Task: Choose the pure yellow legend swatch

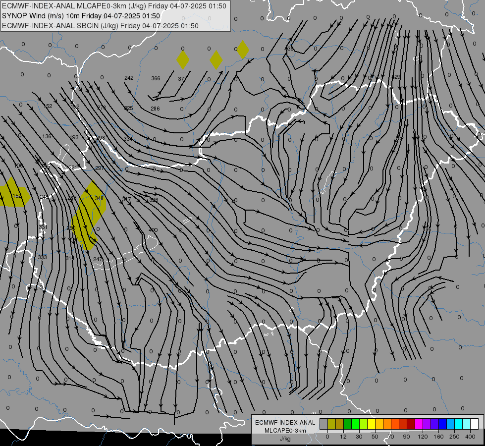Action: [x=372, y=424]
